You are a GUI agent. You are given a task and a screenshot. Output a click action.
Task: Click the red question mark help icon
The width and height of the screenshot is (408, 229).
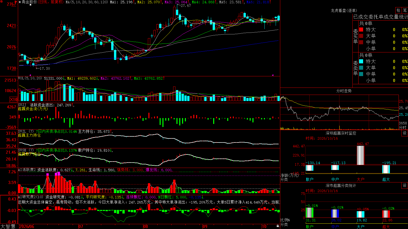tap(16, 2)
